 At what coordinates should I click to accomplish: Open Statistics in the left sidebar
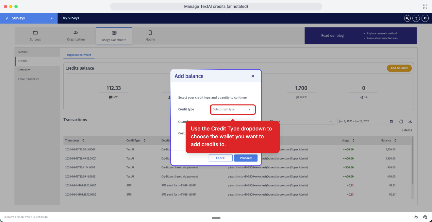click(38, 70)
